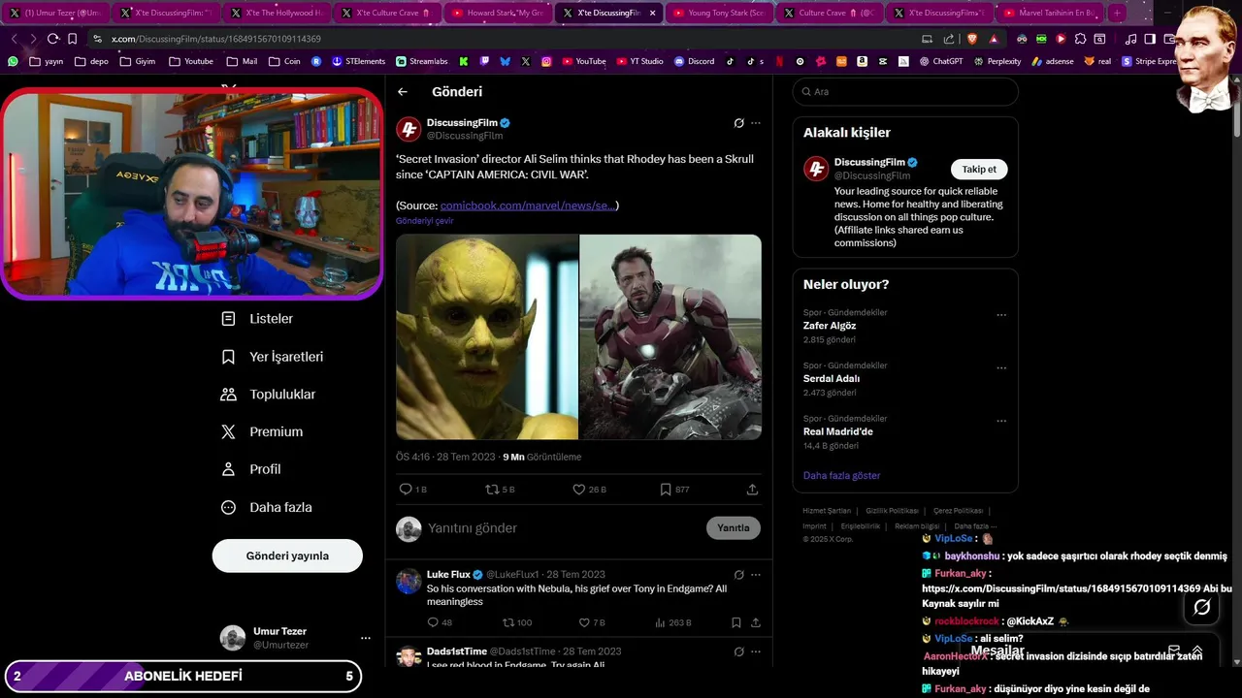Click Daha fazla göster link
This screenshot has width=1242, height=698.
coord(842,476)
